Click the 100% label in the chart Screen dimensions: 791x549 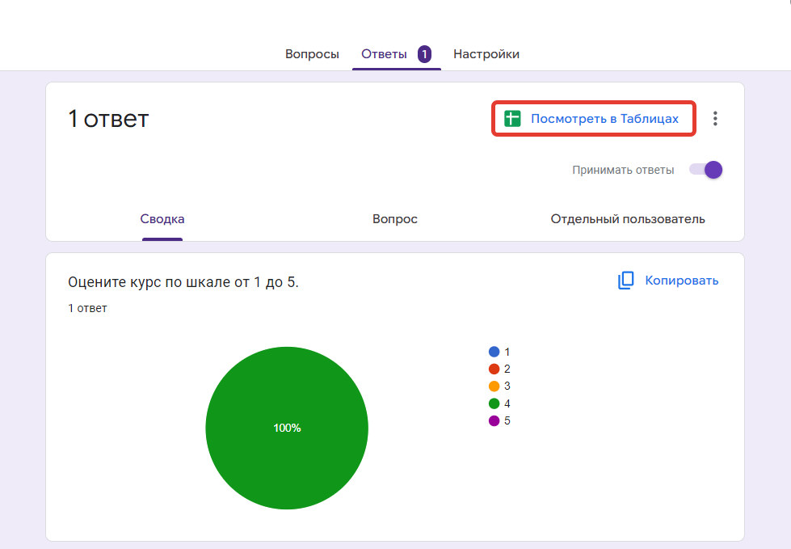287,428
